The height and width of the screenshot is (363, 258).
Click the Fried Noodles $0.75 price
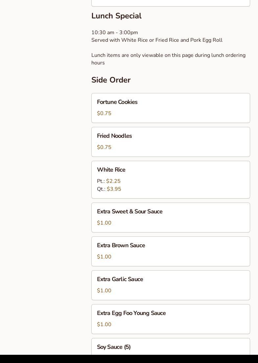[104, 147]
